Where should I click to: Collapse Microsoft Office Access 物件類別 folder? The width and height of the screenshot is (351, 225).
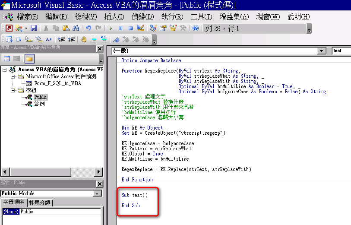(13, 77)
